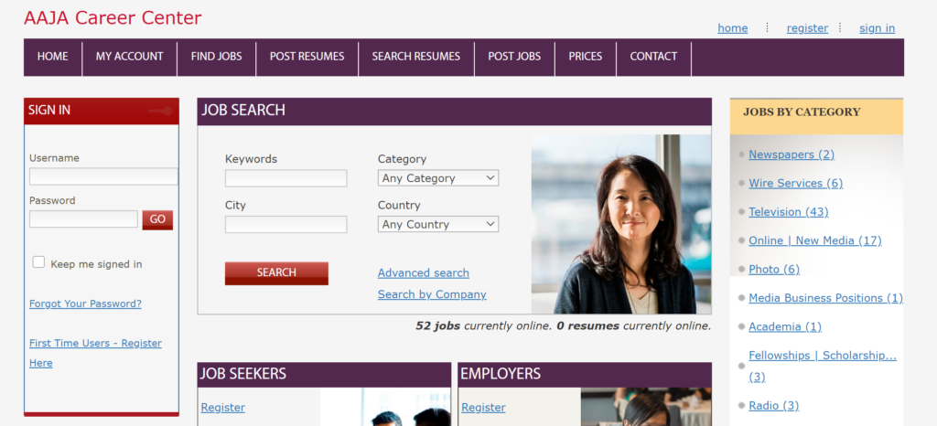Click the red SEARCH button
This screenshot has width=937, height=426.
tap(276, 272)
